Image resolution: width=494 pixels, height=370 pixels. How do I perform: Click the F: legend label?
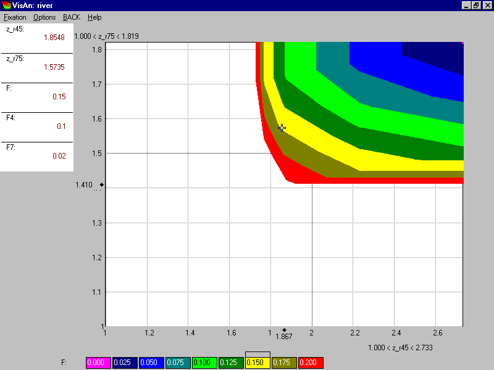click(x=64, y=363)
